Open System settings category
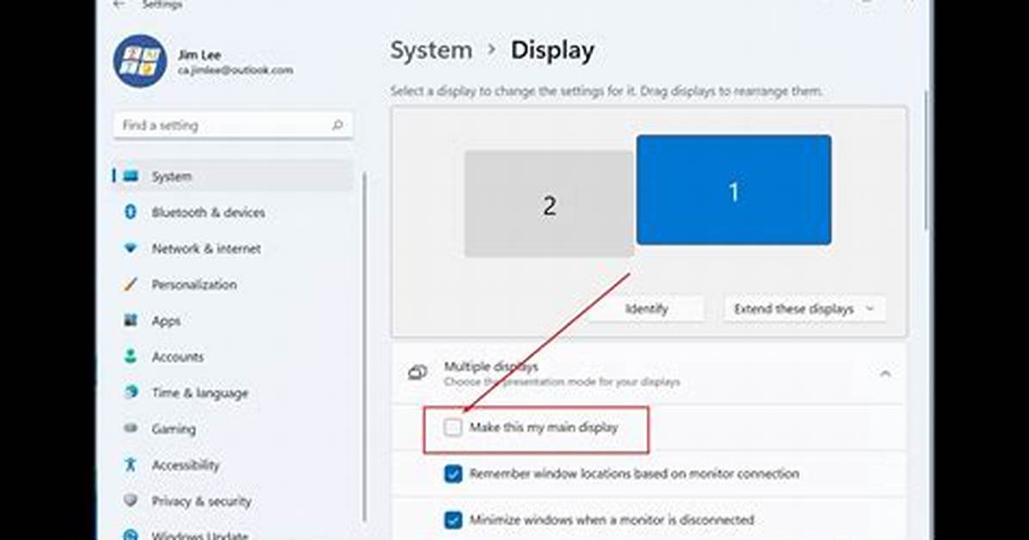This screenshot has height=540, width=1029. tap(233, 176)
